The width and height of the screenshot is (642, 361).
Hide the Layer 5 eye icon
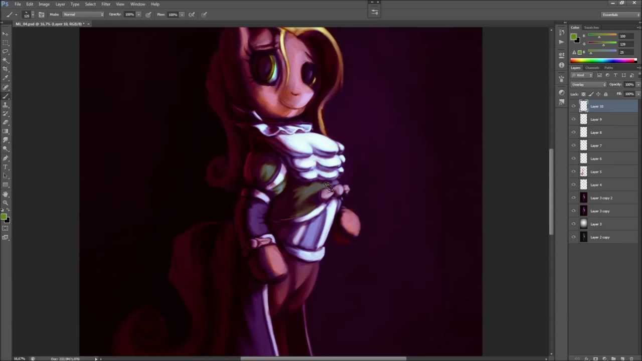(x=574, y=172)
